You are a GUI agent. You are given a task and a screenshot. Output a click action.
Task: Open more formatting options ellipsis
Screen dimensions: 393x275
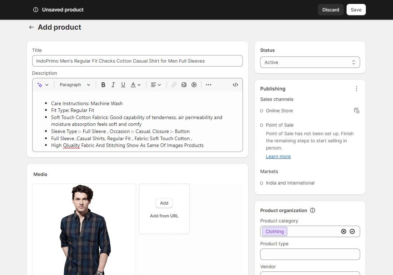209,85
